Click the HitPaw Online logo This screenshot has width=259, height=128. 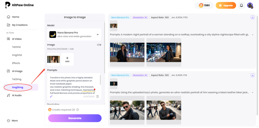[19, 5]
